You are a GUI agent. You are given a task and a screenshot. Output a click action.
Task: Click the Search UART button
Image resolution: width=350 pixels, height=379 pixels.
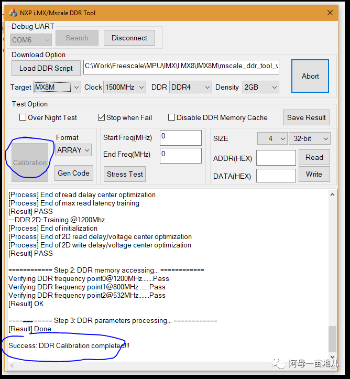click(x=77, y=38)
